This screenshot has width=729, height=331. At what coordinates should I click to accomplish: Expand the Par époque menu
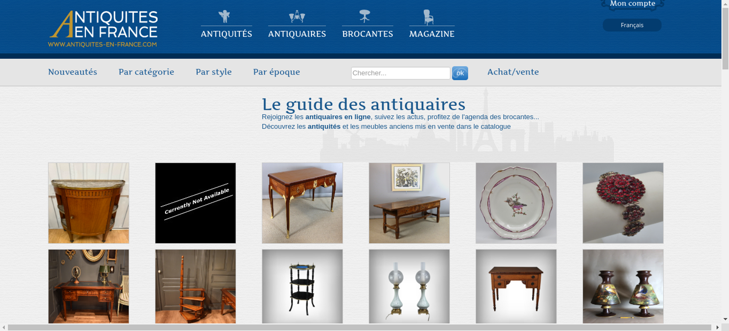click(277, 72)
